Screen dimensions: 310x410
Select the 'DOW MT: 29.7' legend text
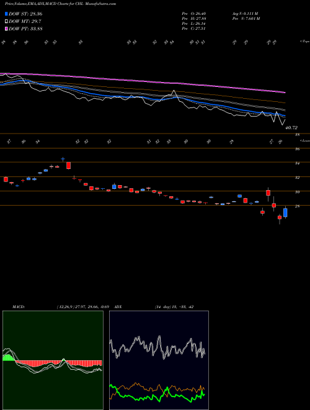[25, 22]
